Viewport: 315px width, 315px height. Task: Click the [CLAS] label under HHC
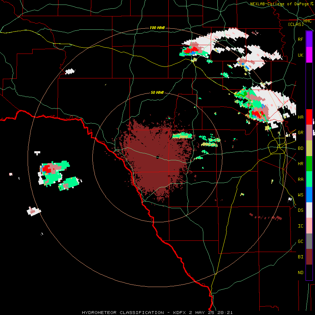pos(296,24)
